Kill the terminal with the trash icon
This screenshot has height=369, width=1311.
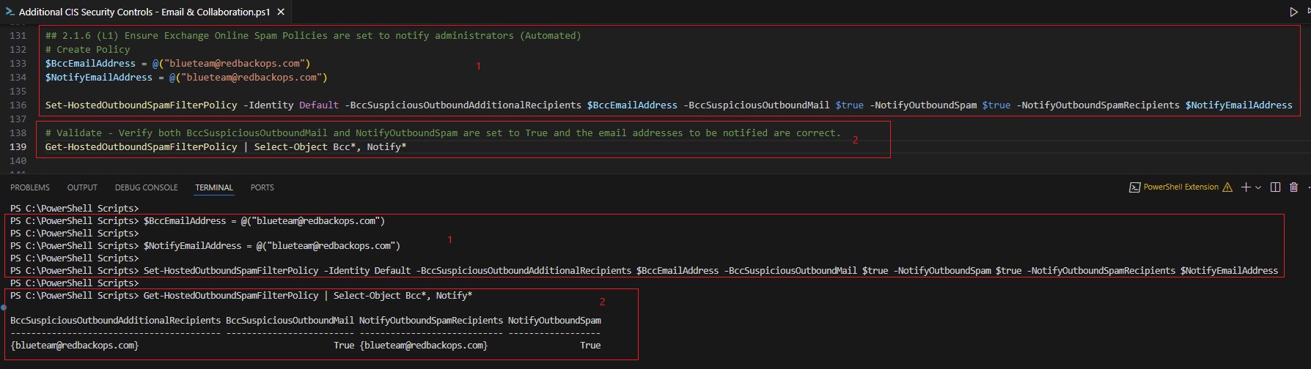[1293, 187]
